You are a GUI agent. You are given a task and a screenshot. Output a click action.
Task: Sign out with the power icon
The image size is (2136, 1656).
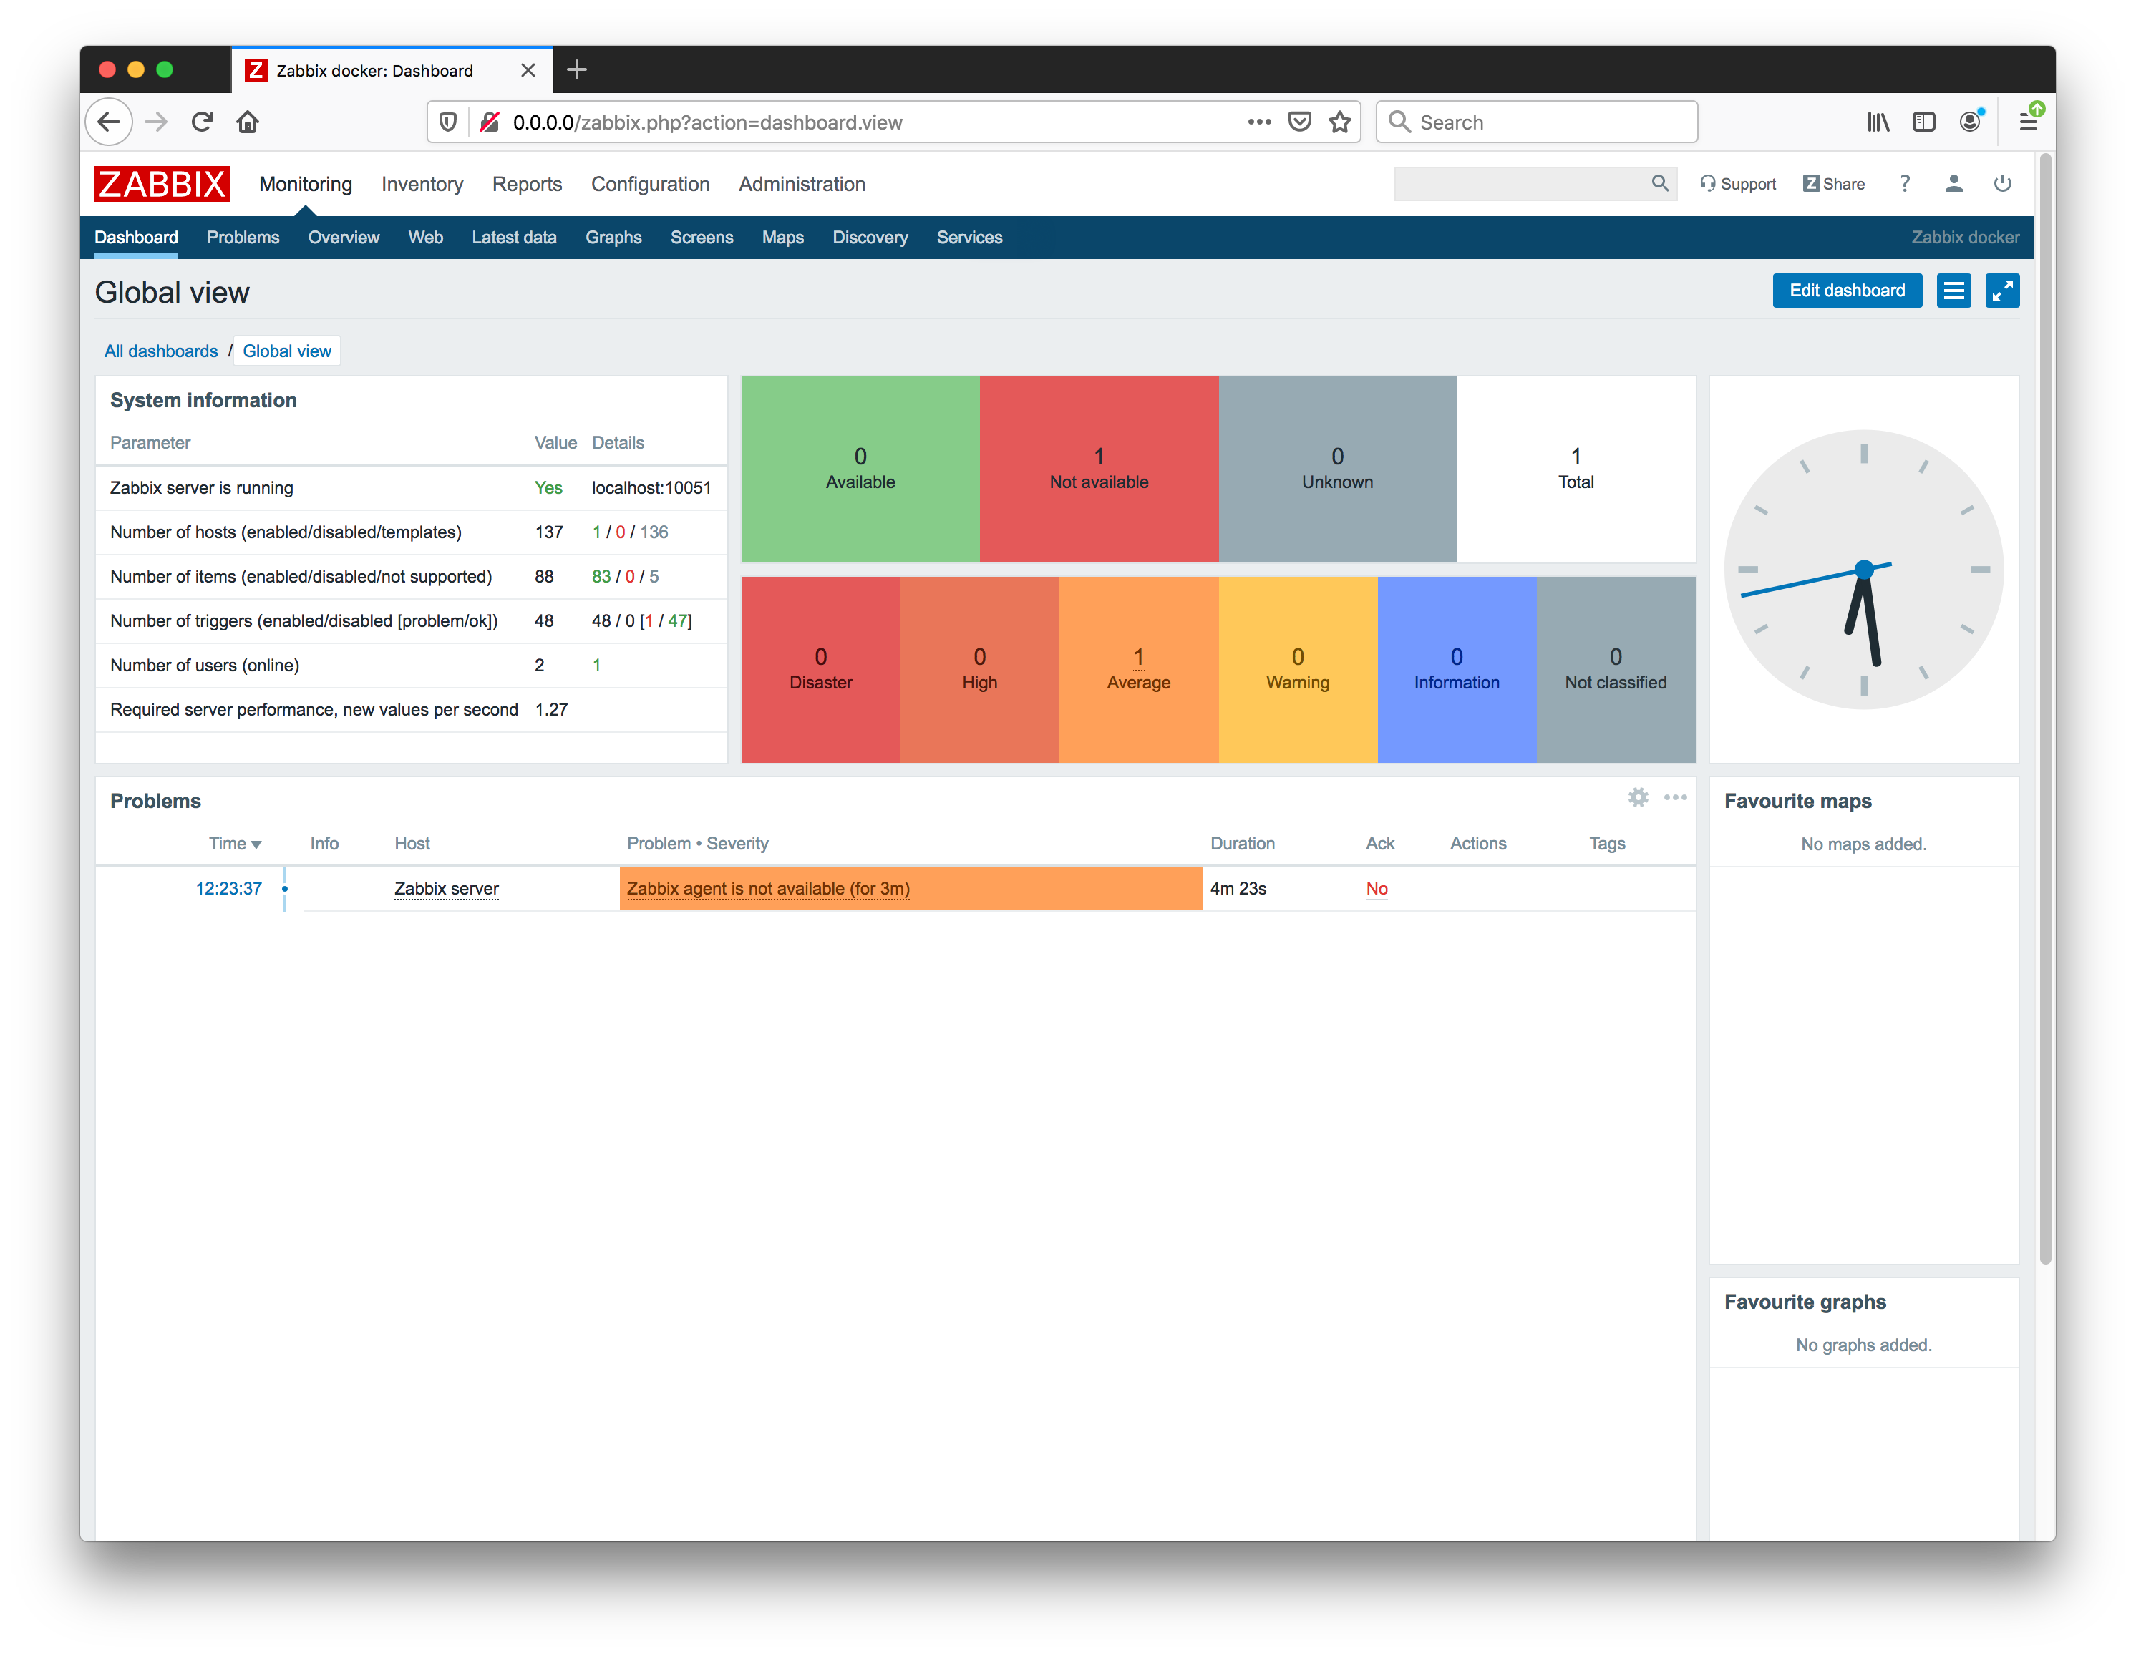[2003, 184]
